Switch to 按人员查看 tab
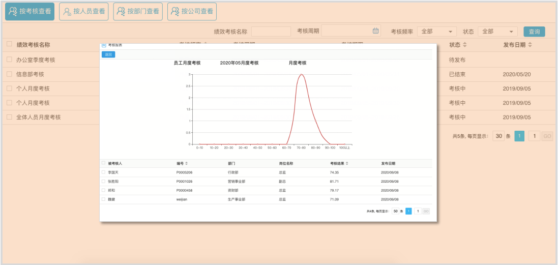 [84, 11]
